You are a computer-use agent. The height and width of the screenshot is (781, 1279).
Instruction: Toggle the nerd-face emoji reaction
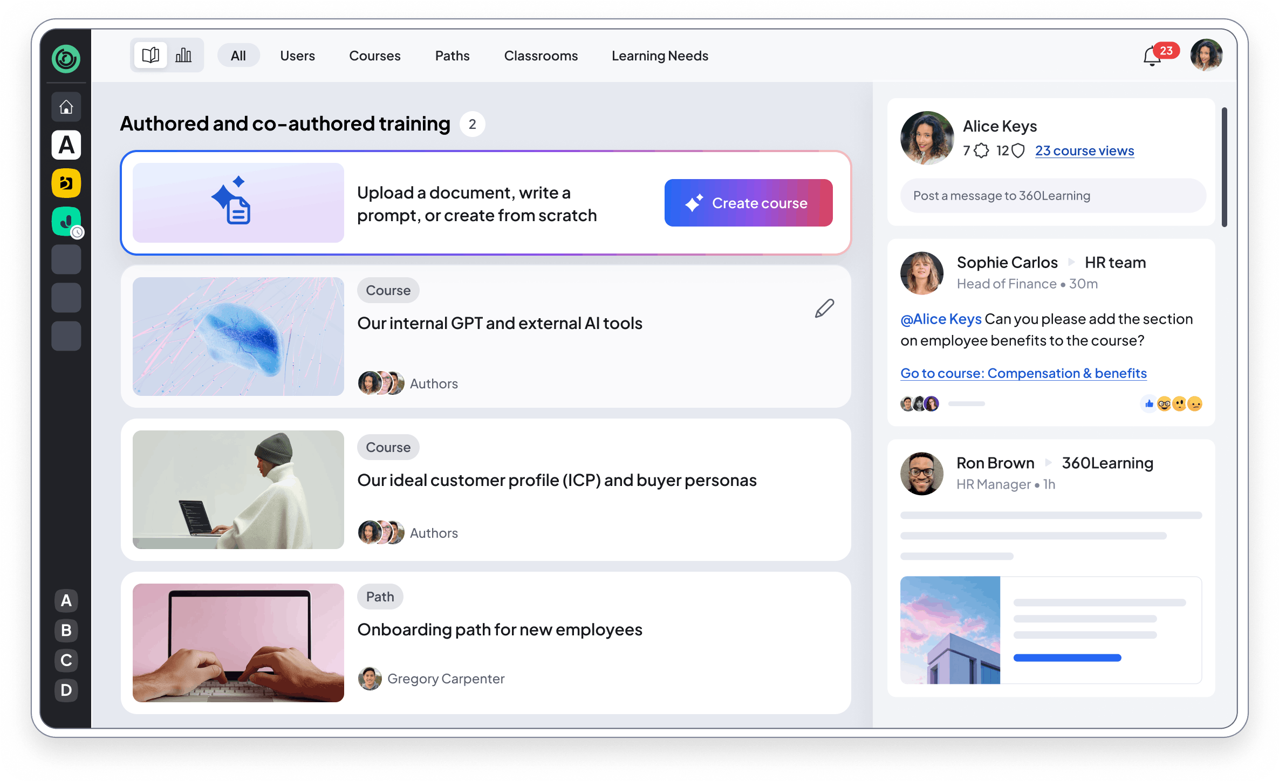pos(1164,403)
